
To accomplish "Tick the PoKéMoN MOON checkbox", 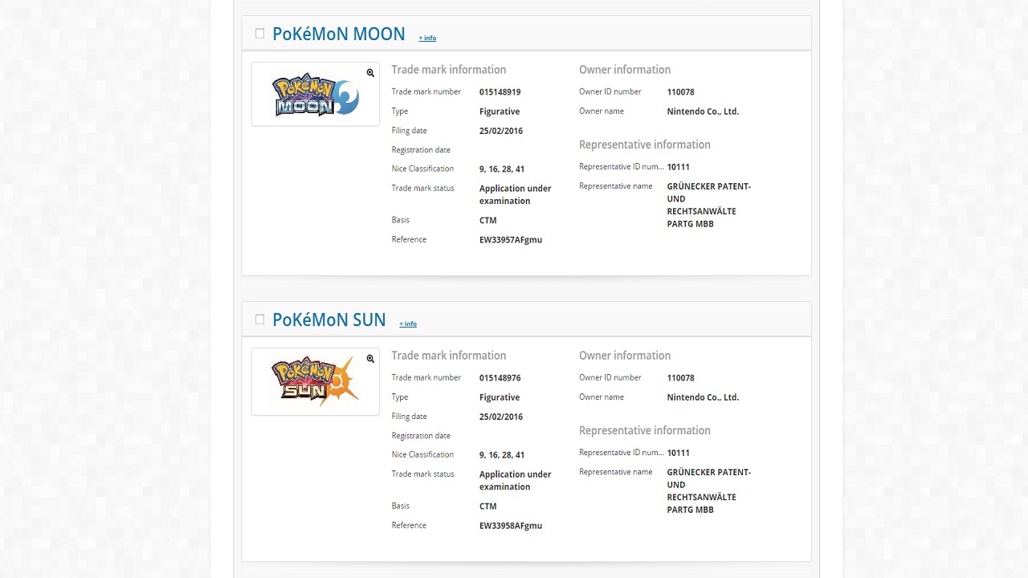I will coord(259,34).
